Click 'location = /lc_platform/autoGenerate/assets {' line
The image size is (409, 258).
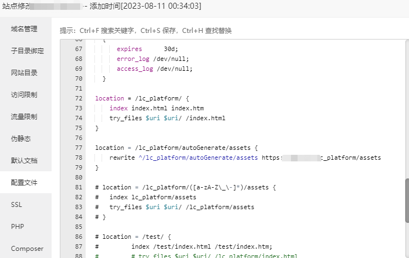pos(176,148)
